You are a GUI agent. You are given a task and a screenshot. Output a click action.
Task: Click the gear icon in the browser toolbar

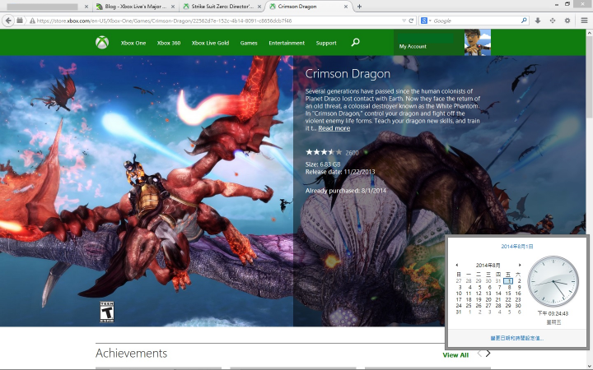coord(567,21)
